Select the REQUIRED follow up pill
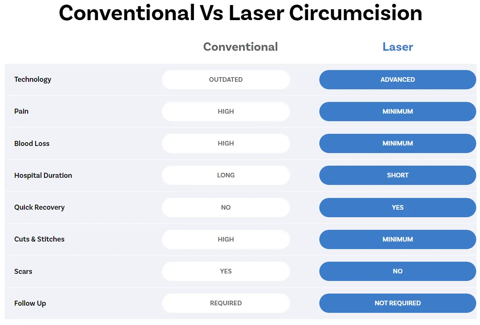Screen dimensions: 480x325 click(x=226, y=303)
